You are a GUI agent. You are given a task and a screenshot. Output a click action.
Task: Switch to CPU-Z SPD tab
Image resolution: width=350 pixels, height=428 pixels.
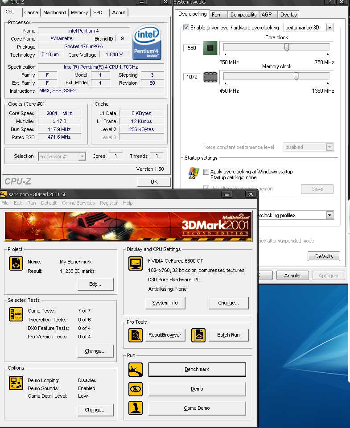tap(98, 12)
